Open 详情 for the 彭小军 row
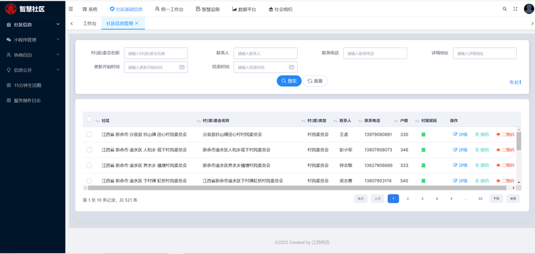The width and height of the screenshot is (535, 254). 460,150
